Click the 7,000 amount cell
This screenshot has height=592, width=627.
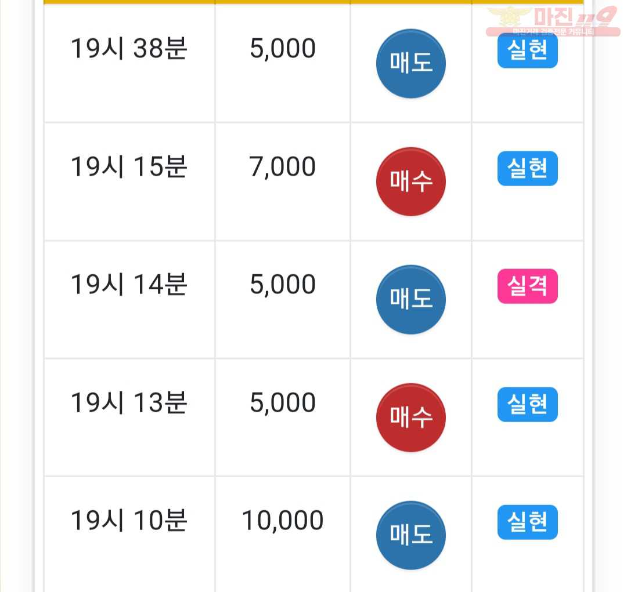click(x=282, y=167)
